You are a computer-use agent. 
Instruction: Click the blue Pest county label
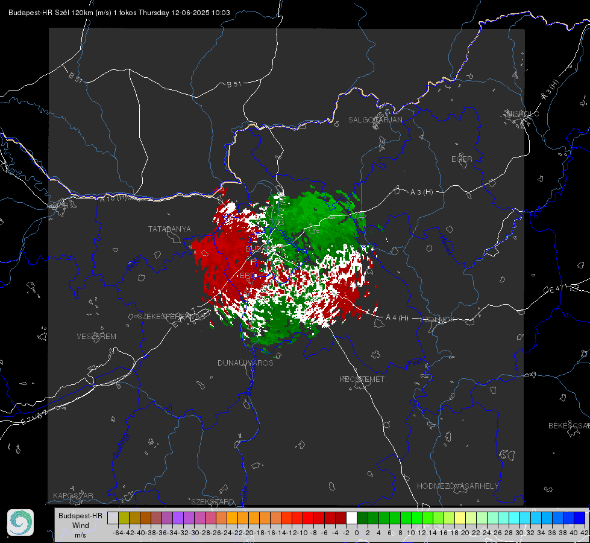click(x=415, y=363)
